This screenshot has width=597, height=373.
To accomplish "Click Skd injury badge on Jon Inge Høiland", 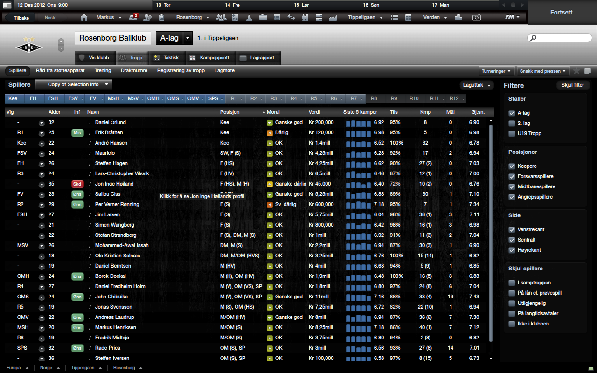I will (x=77, y=184).
